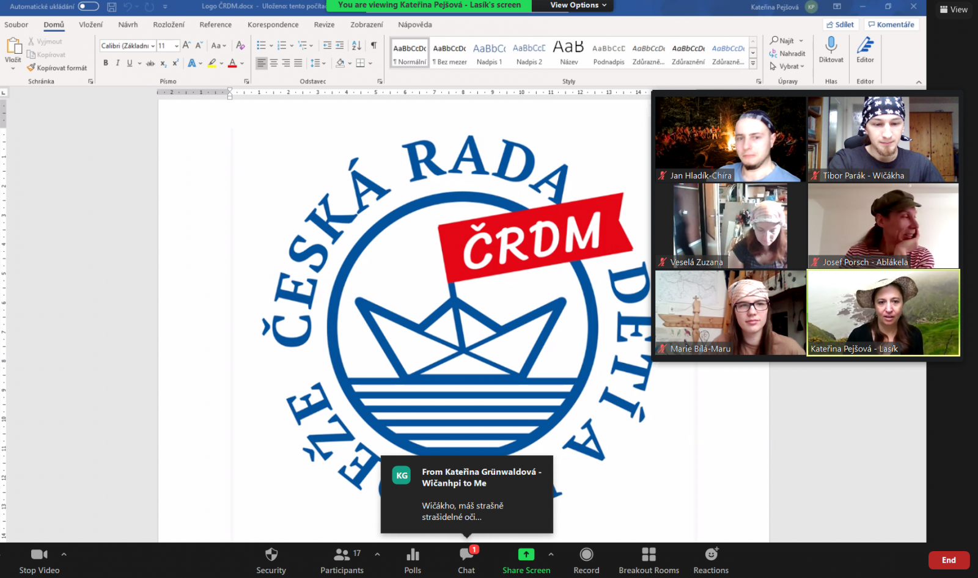Click justify alignment icon

tap(298, 63)
